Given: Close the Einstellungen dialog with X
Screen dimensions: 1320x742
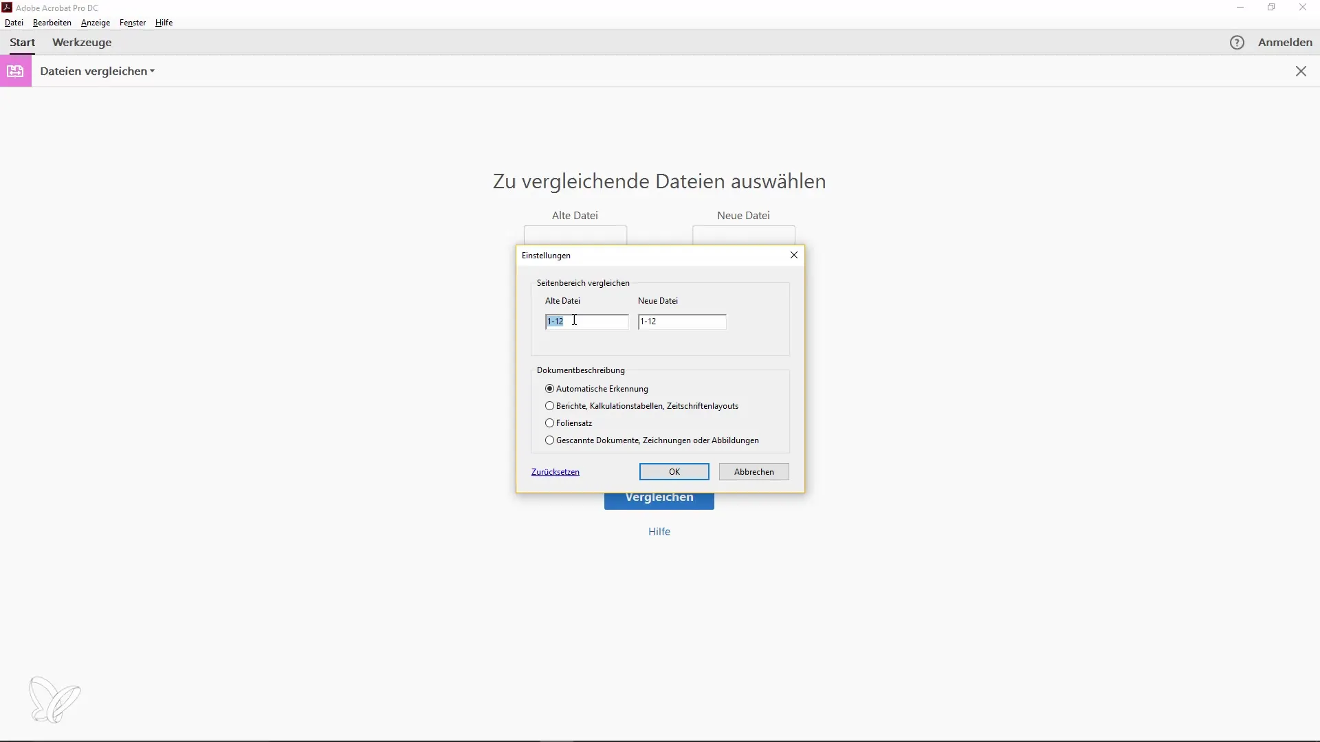Looking at the screenshot, I should point(794,255).
